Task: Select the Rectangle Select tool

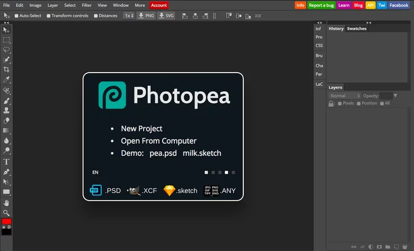Action: pos(6,40)
